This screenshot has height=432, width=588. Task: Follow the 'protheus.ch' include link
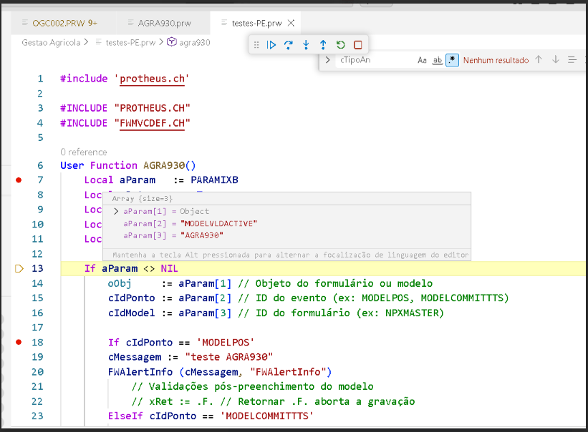152,79
